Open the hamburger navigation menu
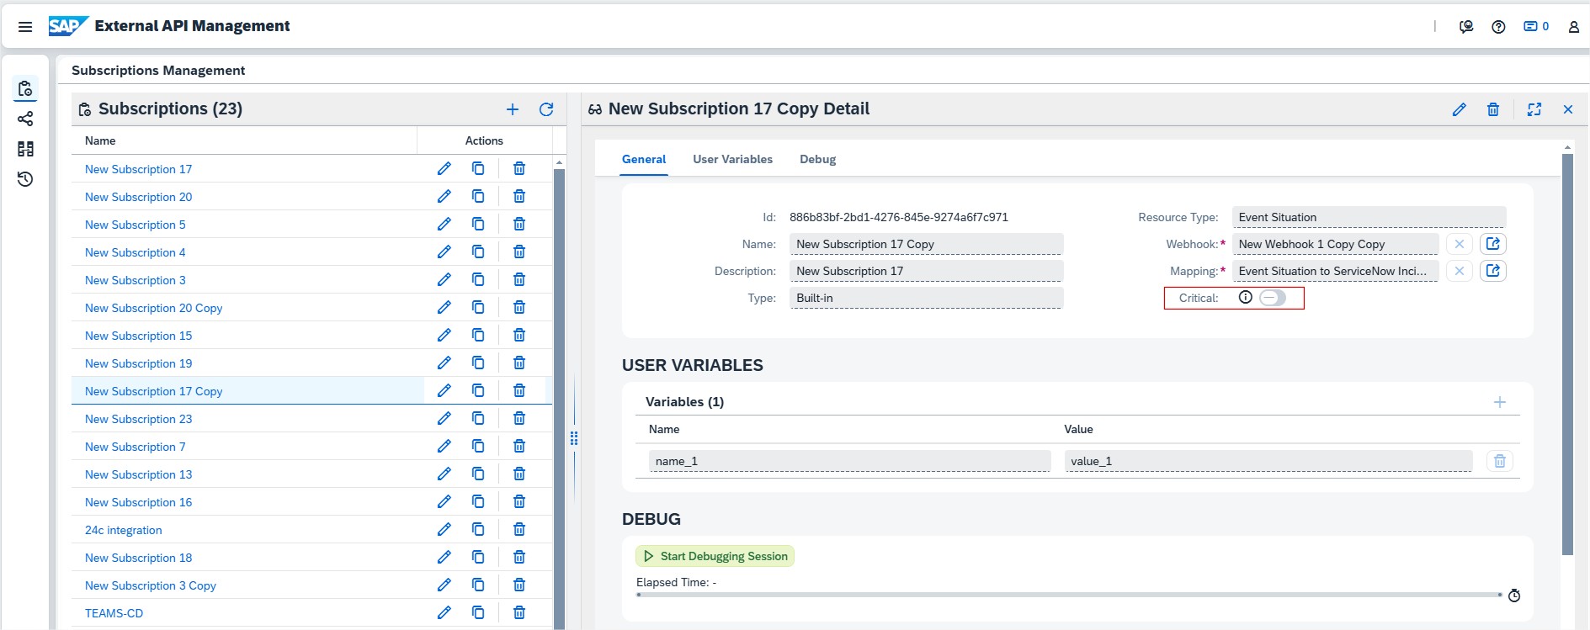The image size is (1590, 630). [x=25, y=27]
